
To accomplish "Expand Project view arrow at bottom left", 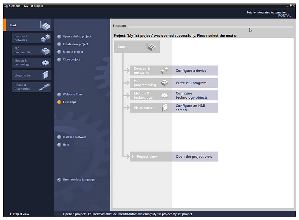I will click(x=11, y=214).
